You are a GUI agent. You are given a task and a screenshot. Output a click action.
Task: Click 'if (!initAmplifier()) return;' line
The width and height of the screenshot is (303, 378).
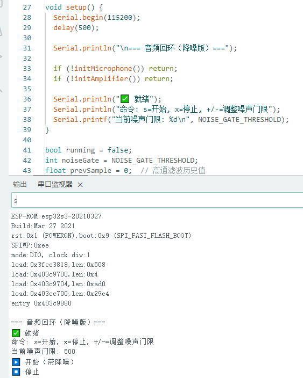point(113,78)
